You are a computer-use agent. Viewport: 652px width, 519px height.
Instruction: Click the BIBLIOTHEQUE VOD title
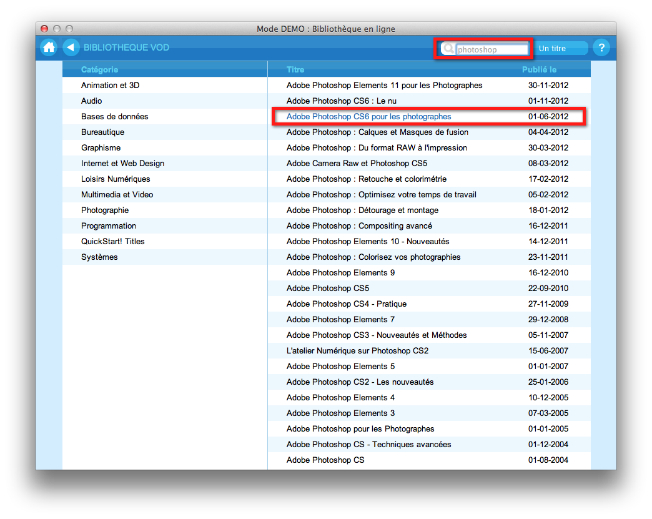126,47
